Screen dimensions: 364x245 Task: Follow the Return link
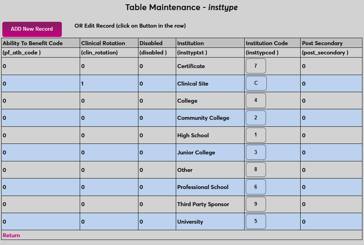tap(11, 235)
